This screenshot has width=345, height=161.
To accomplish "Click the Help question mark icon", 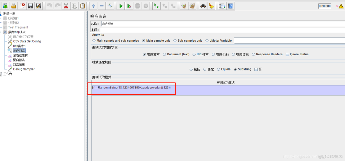I will 230,6.
